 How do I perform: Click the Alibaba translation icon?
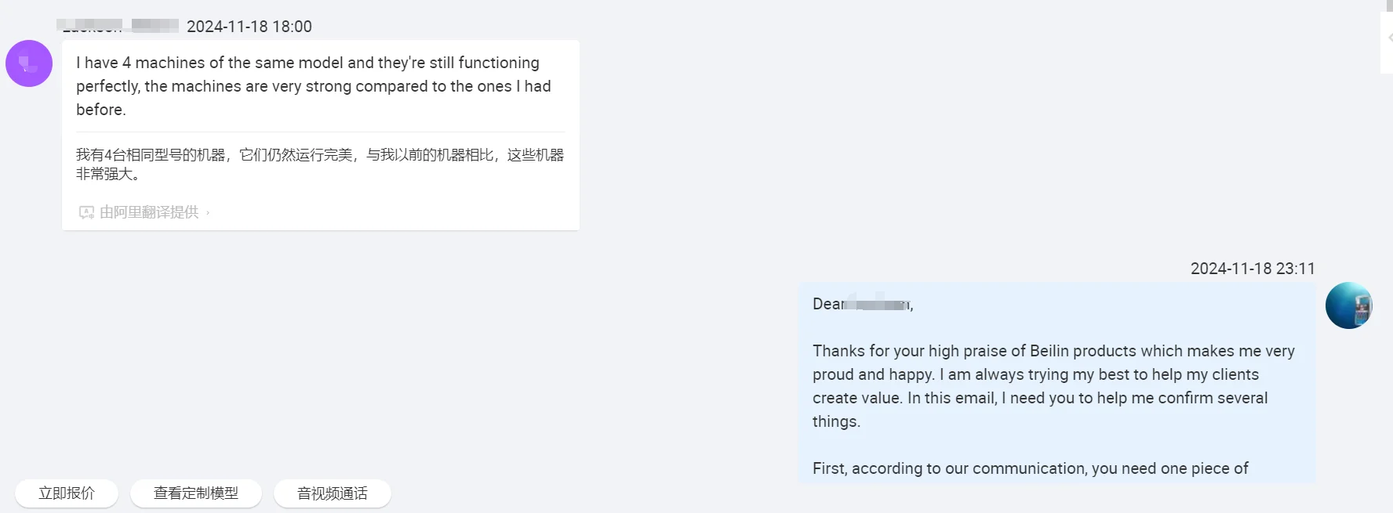point(86,212)
